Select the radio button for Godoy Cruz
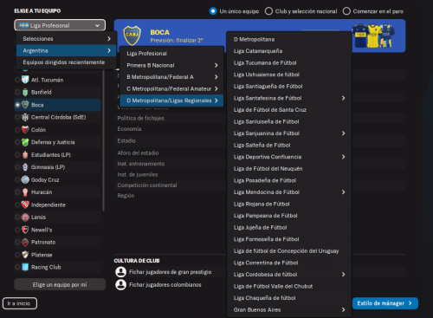This screenshot has height=318, width=433. coord(17,179)
